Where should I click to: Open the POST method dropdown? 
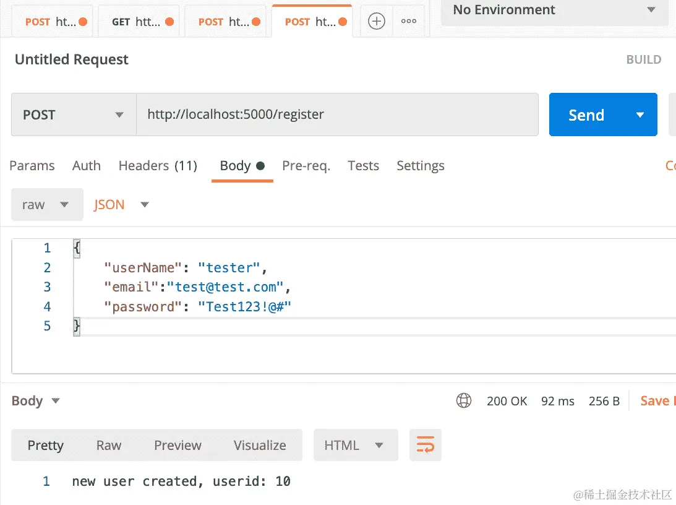[x=74, y=114]
